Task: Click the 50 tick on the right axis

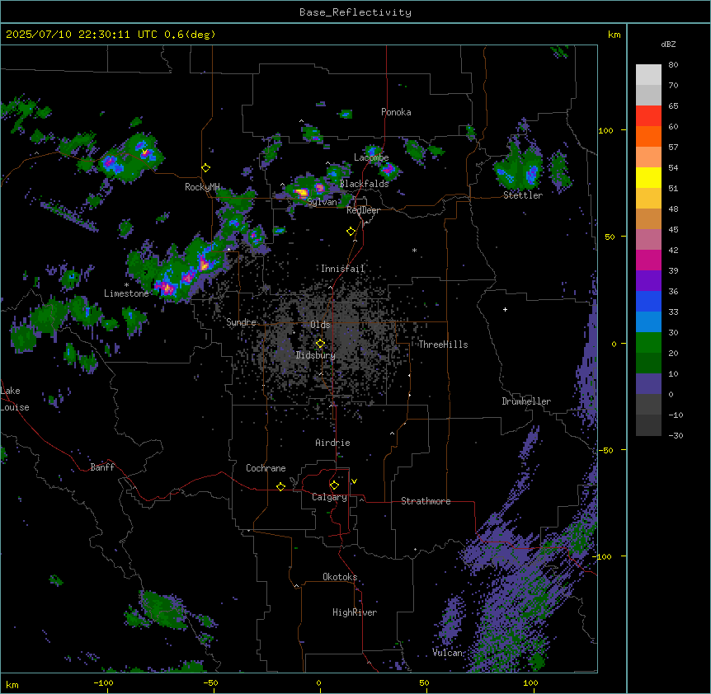Action: [610, 237]
